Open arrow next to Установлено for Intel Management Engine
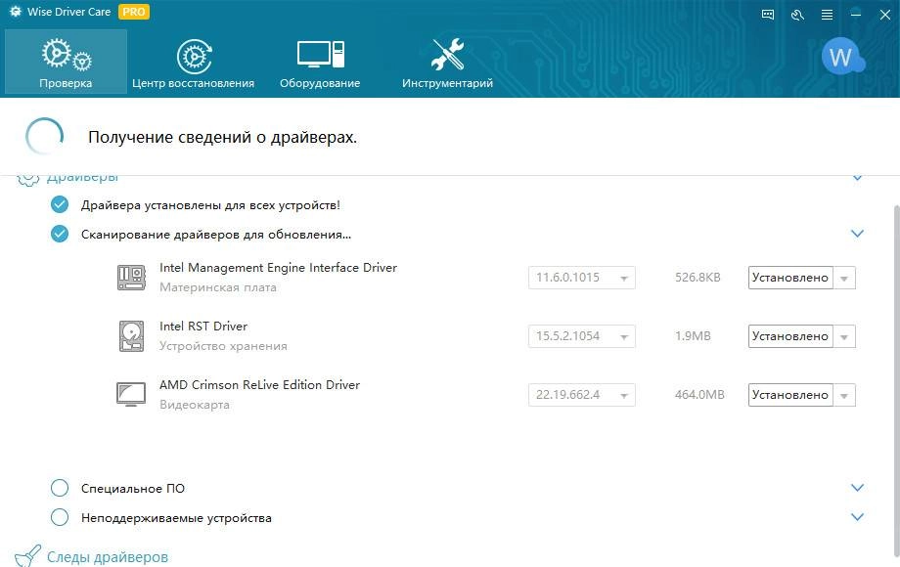900x567 pixels. (x=844, y=278)
